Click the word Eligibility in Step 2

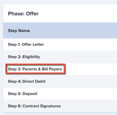(31, 57)
